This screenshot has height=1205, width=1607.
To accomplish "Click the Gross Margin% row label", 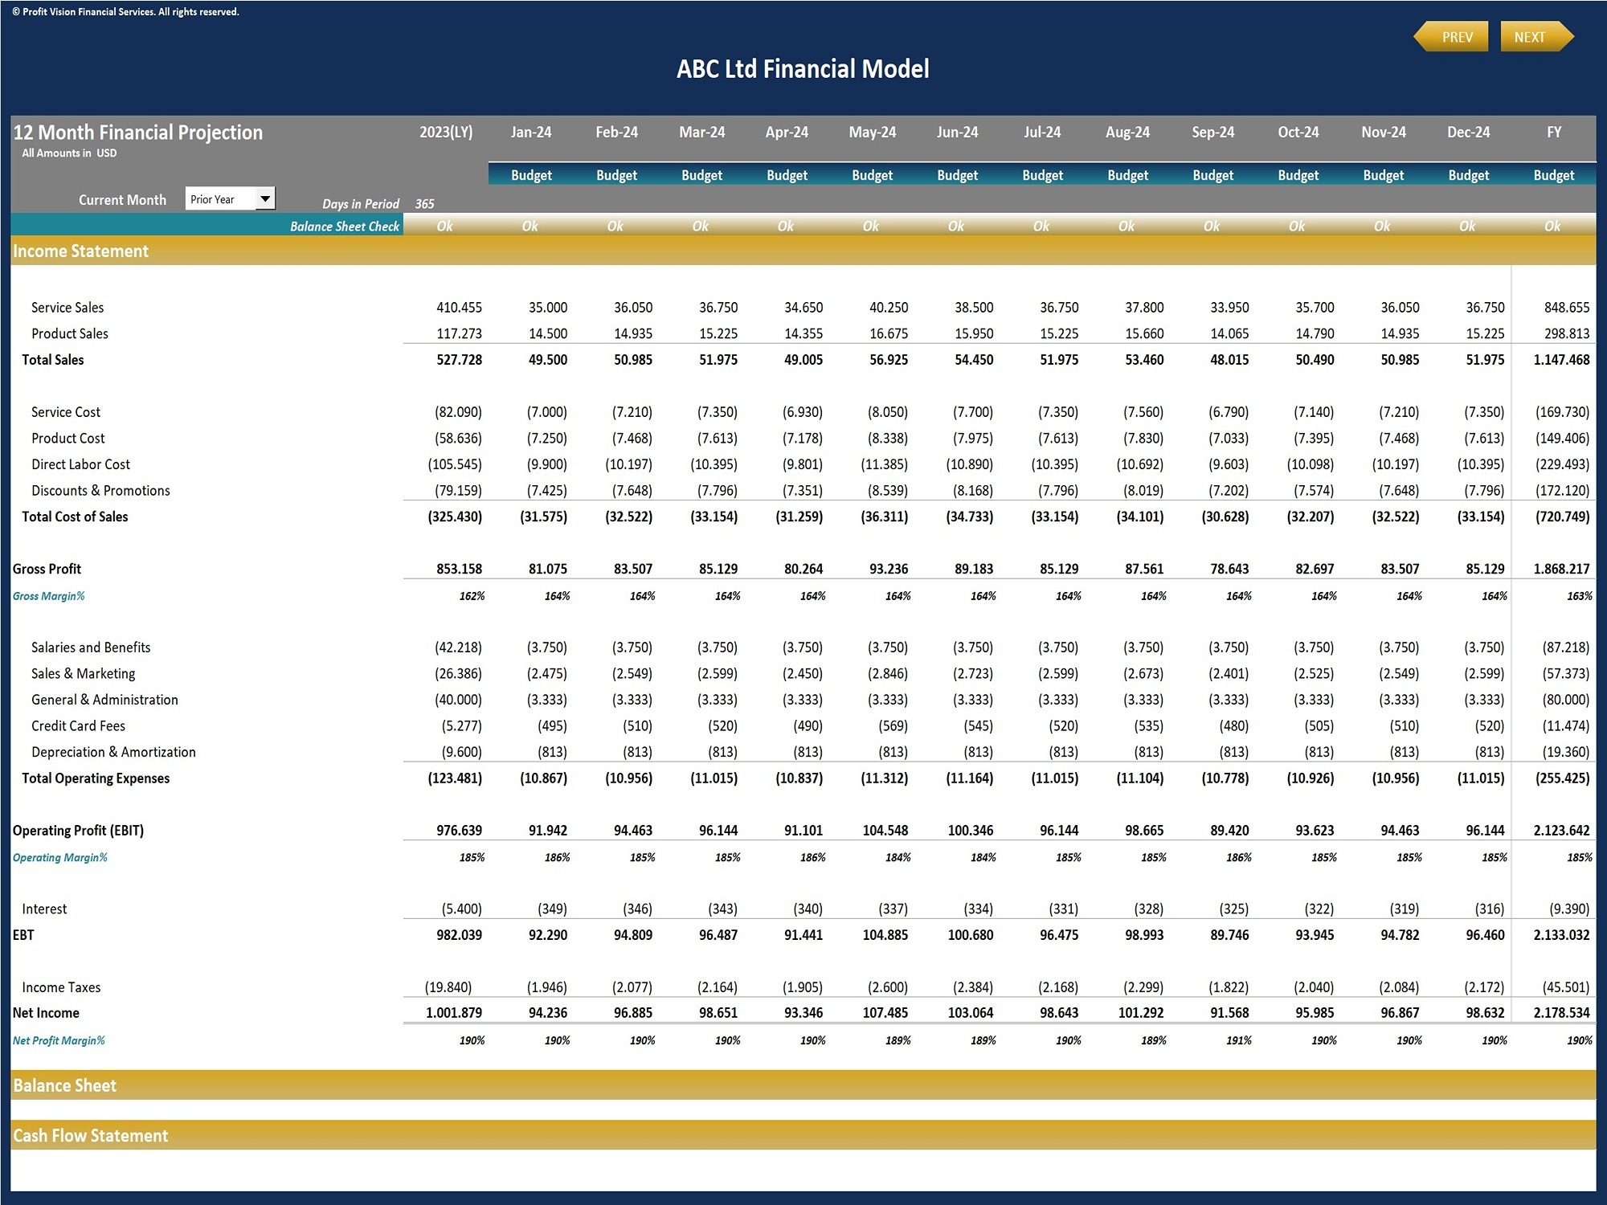I will coord(48,596).
